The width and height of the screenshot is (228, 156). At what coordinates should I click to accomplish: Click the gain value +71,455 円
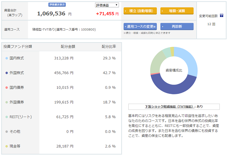click(x=107, y=14)
